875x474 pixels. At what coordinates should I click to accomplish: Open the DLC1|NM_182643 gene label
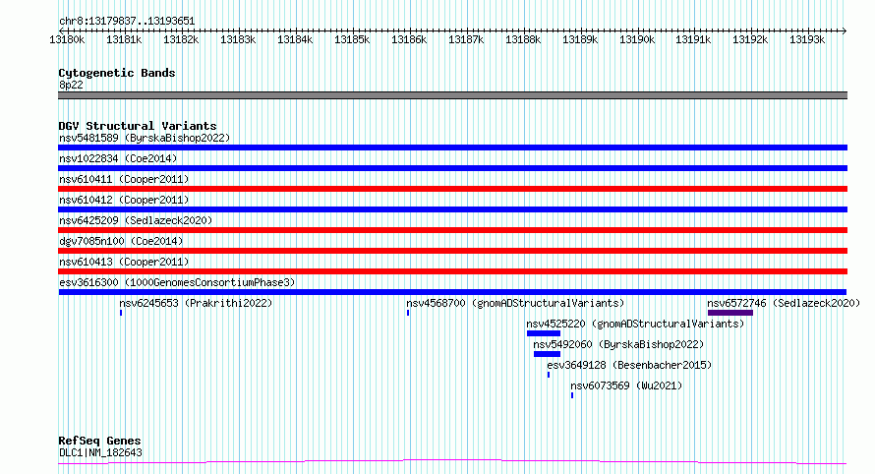[x=100, y=452]
